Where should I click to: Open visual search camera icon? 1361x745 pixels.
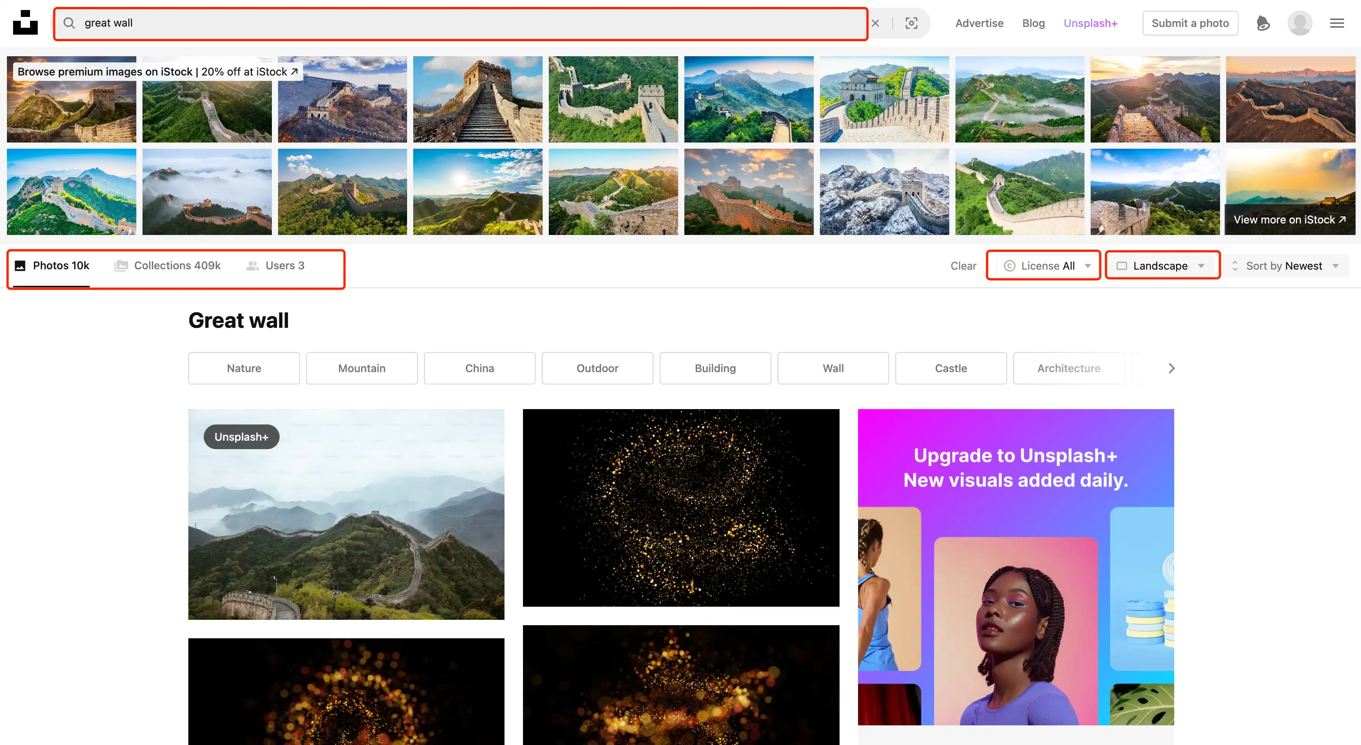(912, 23)
